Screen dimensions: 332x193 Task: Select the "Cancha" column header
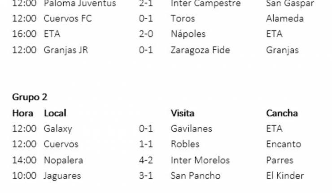pyautogui.click(x=282, y=113)
